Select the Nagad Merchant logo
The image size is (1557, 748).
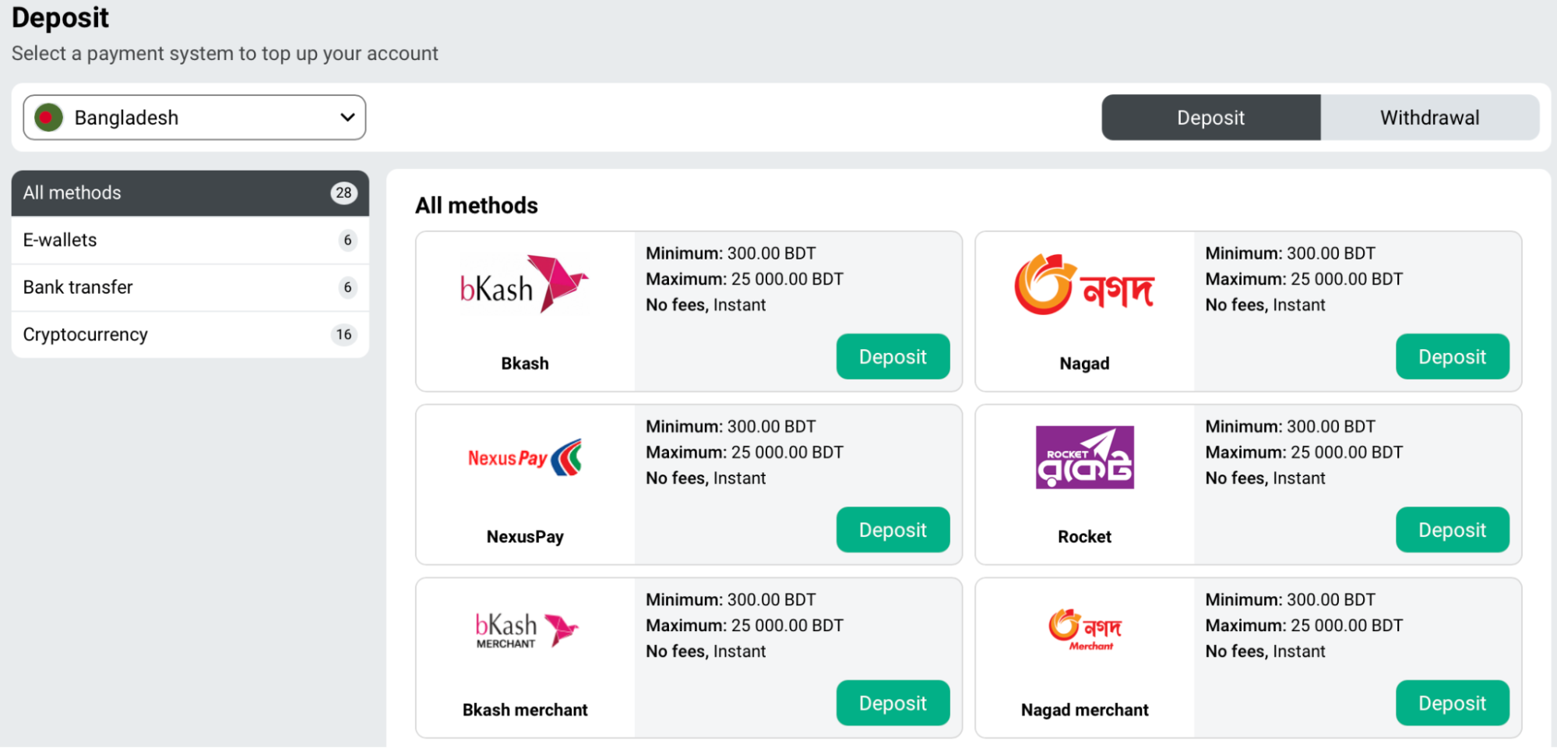pyautogui.click(x=1083, y=630)
